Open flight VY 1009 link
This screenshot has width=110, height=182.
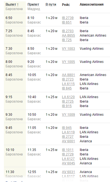[68, 115]
